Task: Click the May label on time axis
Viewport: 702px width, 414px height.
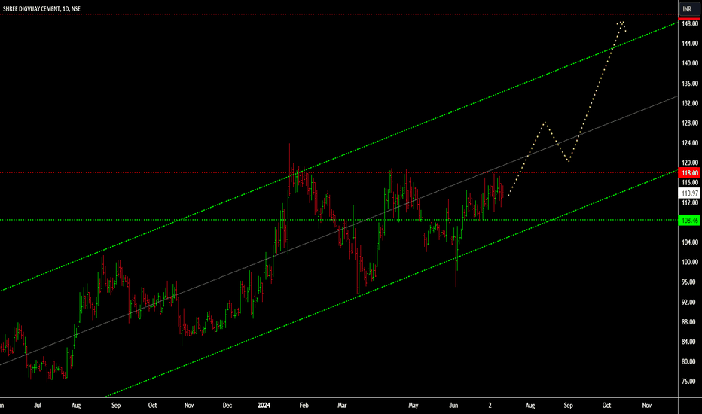Action: click(x=414, y=406)
